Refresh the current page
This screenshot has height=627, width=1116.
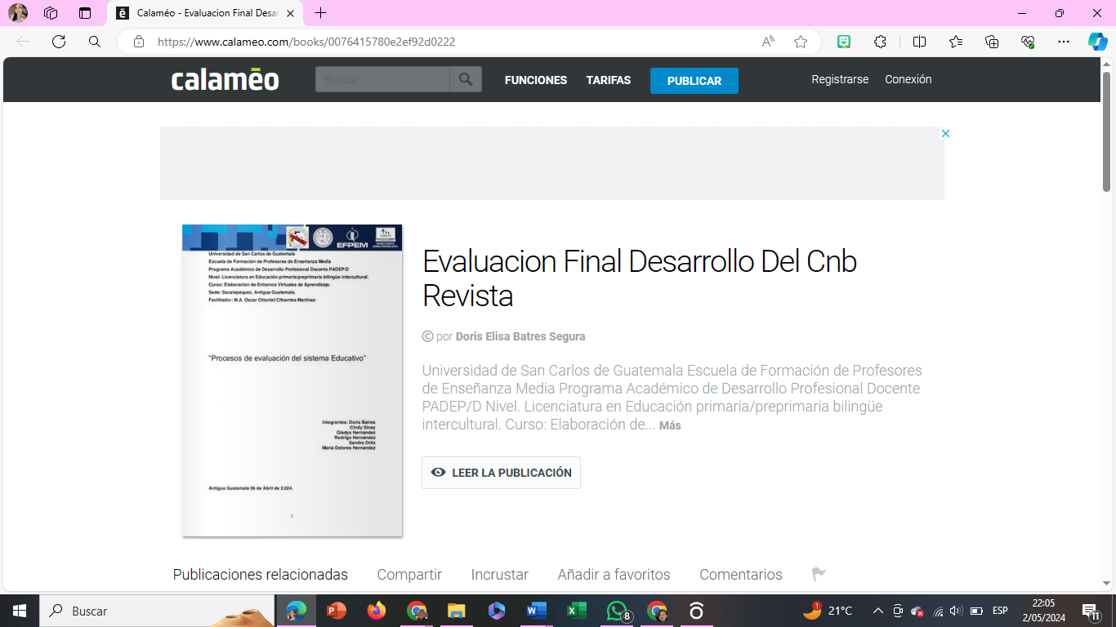[x=59, y=42]
